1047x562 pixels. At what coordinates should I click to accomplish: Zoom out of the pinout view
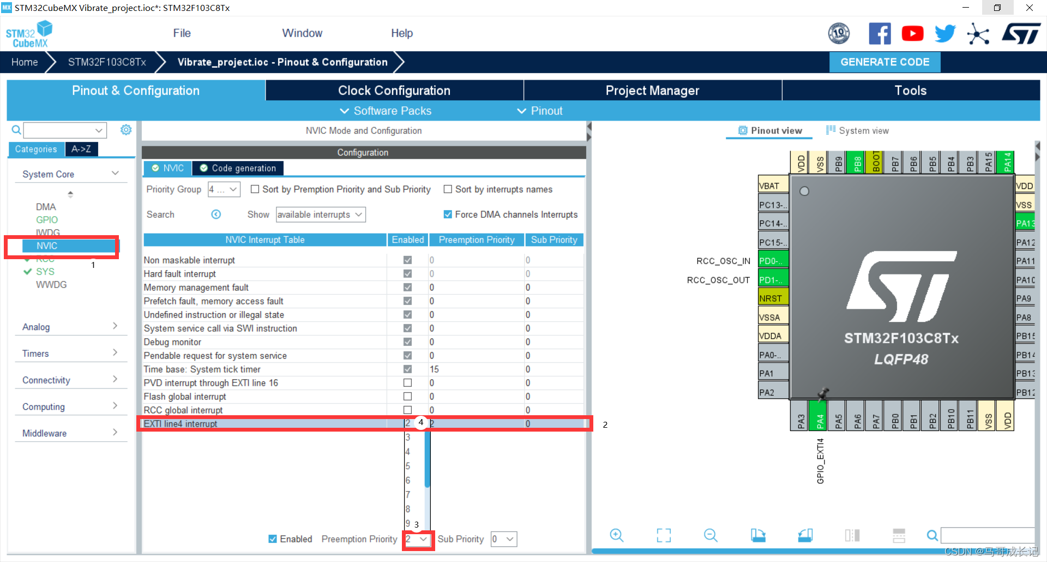[x=711, y=535]
